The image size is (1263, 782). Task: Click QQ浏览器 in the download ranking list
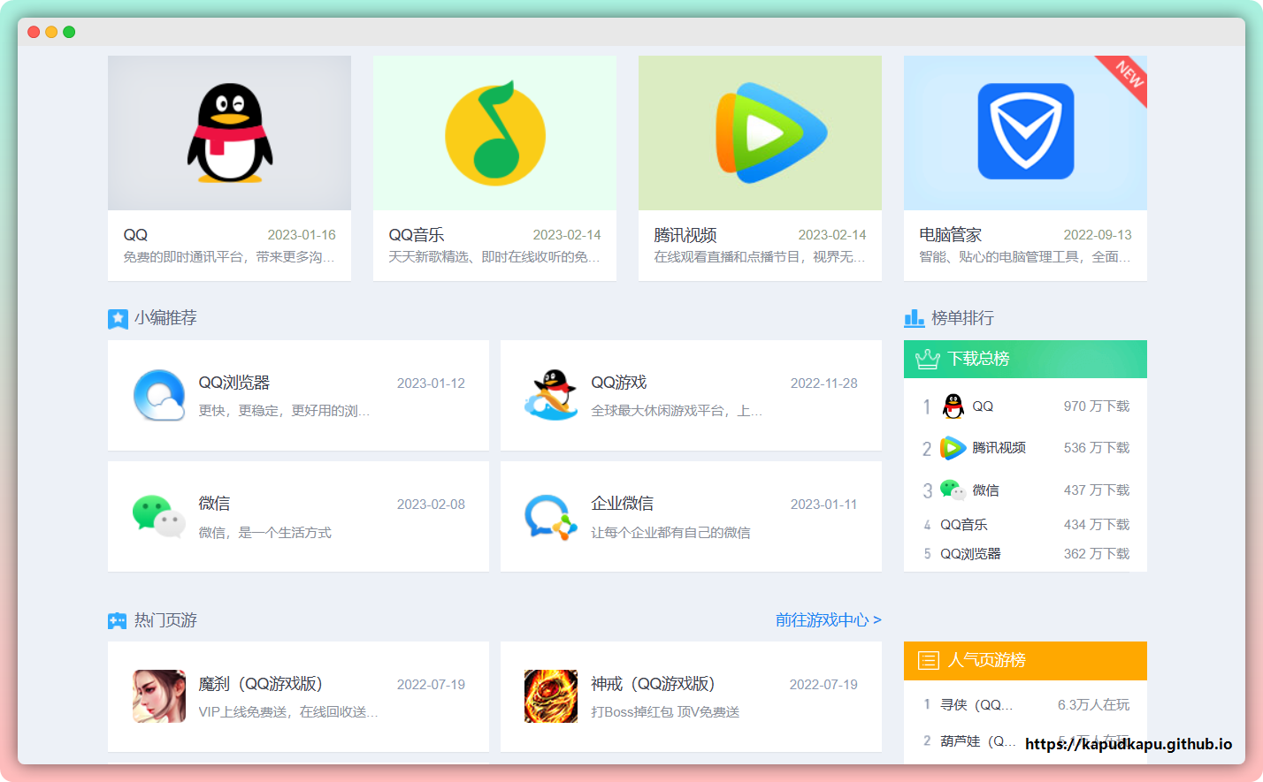tap(970, 554)
